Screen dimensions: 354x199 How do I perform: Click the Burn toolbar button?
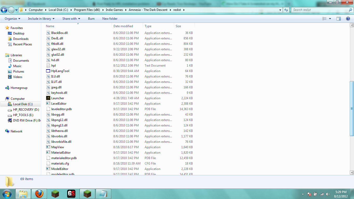point(91,19)
